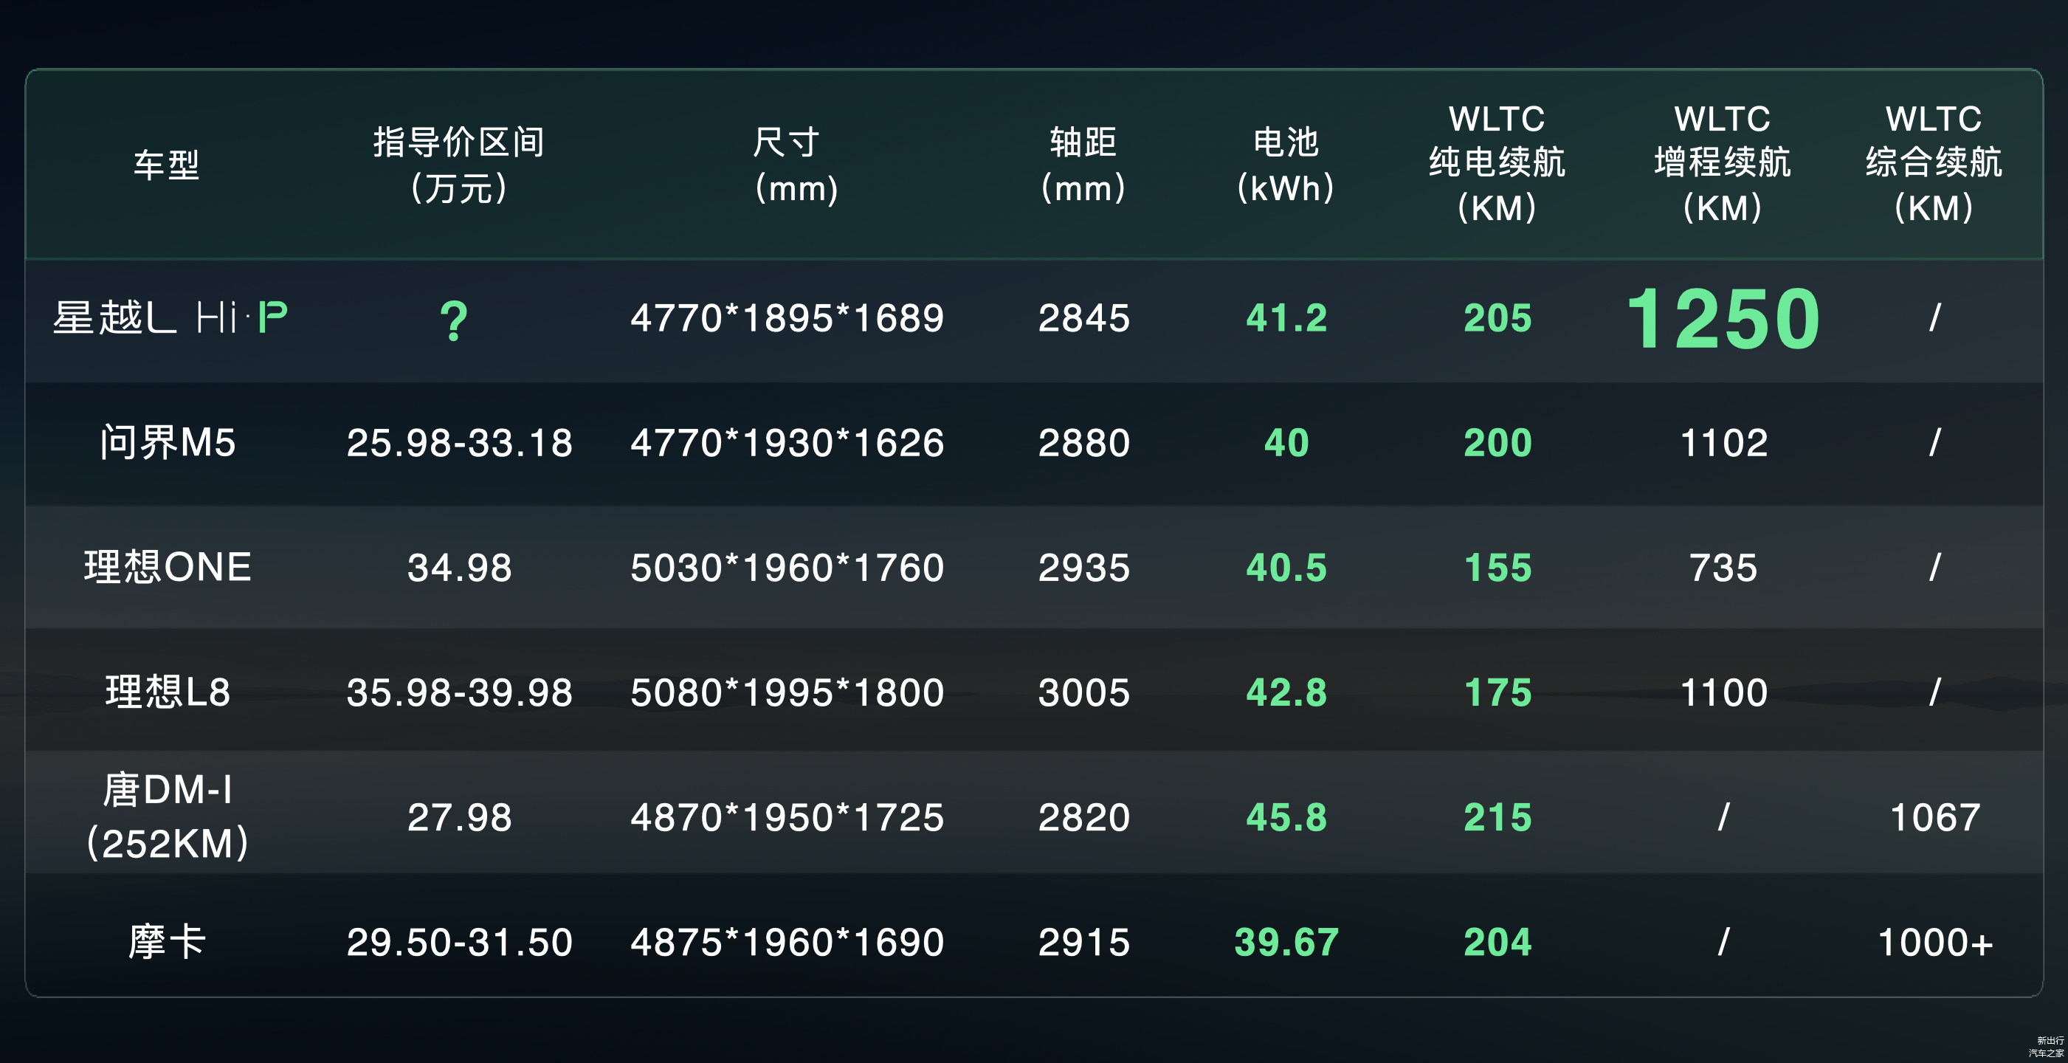Click the 摩卡 model name
The width and height of the screenshot is (2068, 1063).
tap(168, 942)
